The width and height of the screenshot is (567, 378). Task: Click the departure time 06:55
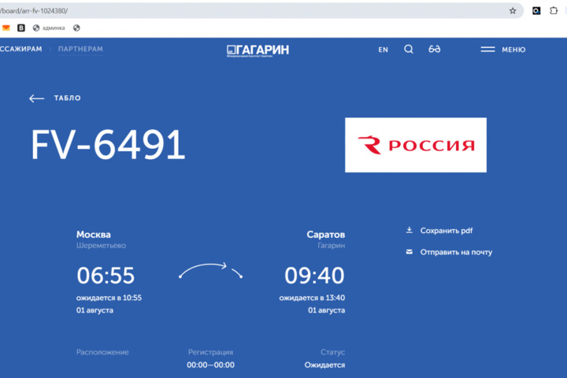pos(106,276)
